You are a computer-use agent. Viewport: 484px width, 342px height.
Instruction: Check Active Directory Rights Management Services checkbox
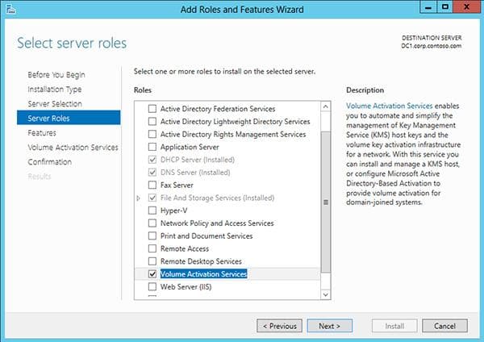[152, 134]
